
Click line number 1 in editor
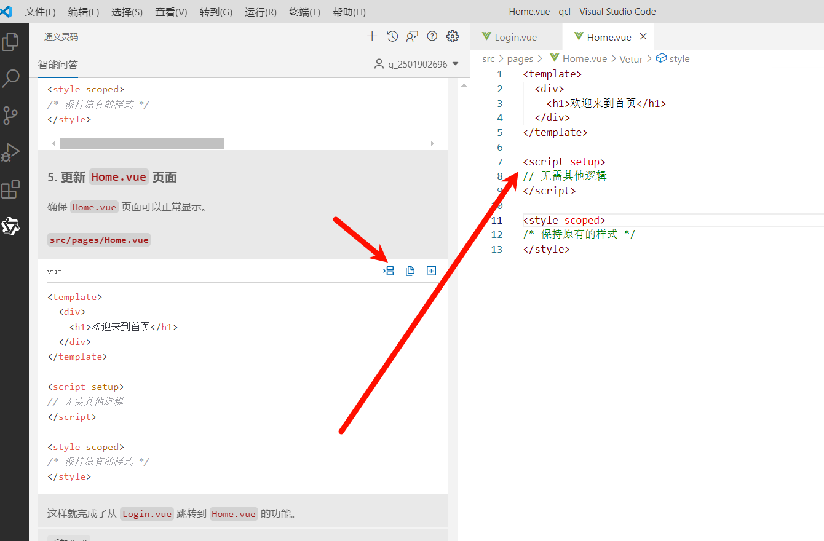click(500, 74)
